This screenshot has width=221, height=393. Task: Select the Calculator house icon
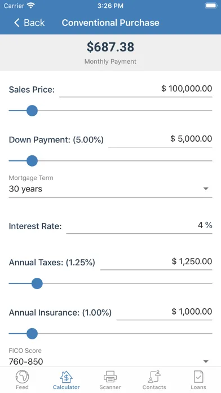tap(66, 377)
